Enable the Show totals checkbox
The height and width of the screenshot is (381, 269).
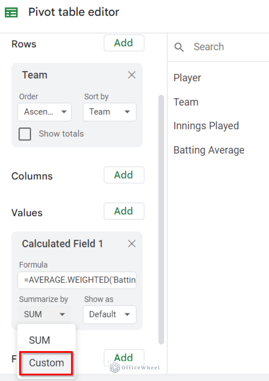(x=25, y=134)
